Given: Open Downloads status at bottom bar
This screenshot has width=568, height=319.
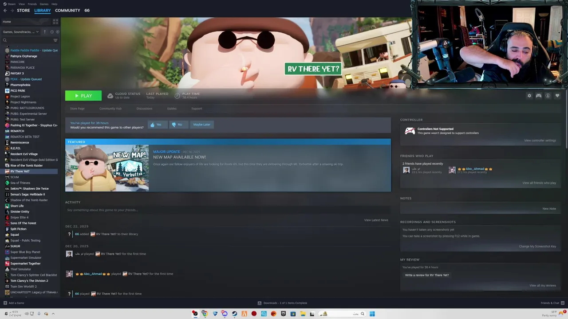Looking at the screenshot, I should click(x=282, y=303).
